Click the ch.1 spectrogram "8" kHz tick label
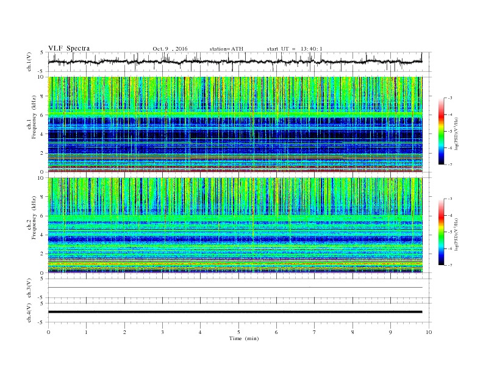Screen dimensions: 483x373 pos(42,96)
